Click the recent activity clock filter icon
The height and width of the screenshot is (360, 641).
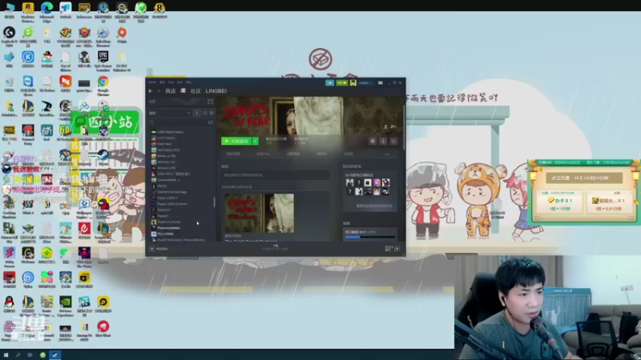click(205, 113)
